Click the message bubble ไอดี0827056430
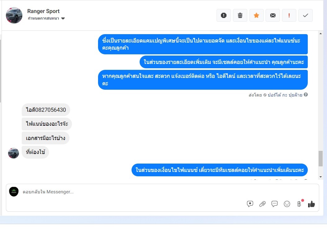 46,110
